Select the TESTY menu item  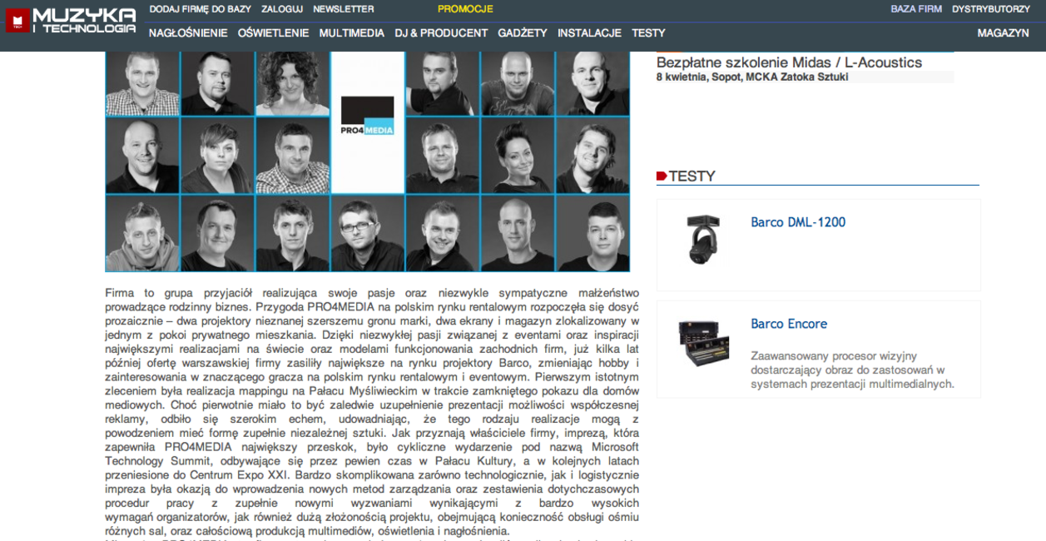[648, 33]
